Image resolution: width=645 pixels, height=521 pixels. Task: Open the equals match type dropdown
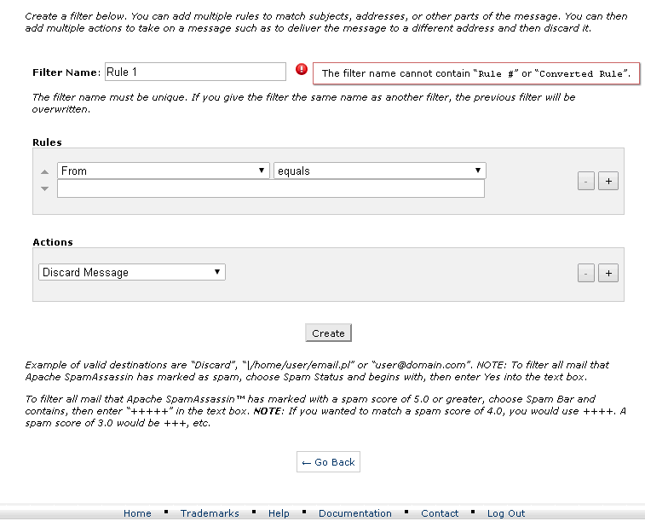tap(380, 171)
